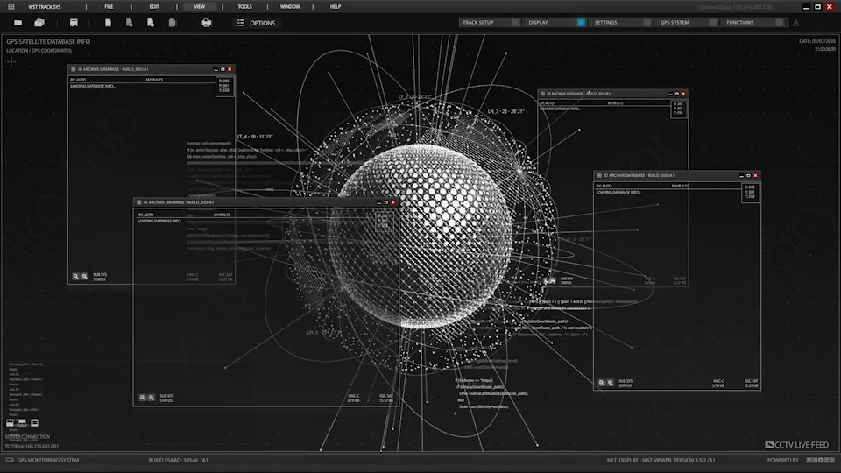Click first magnifier icon in widest archive window

point(143,398)
